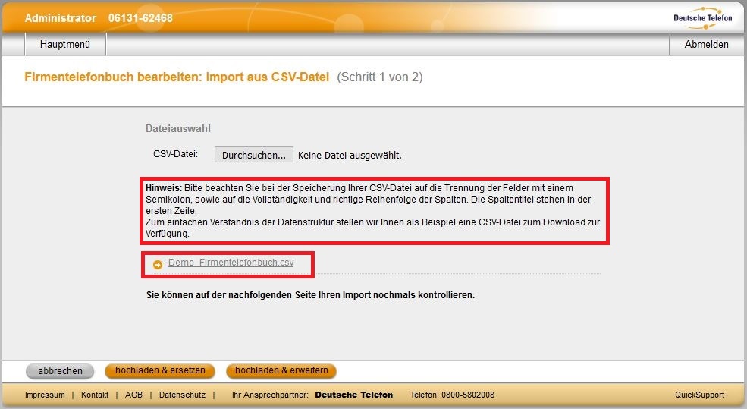This screenshot has height=409, width=747.
Task: Click the 'Keine Datei ausgewählt.' file status text
Action: coord(350,156)
